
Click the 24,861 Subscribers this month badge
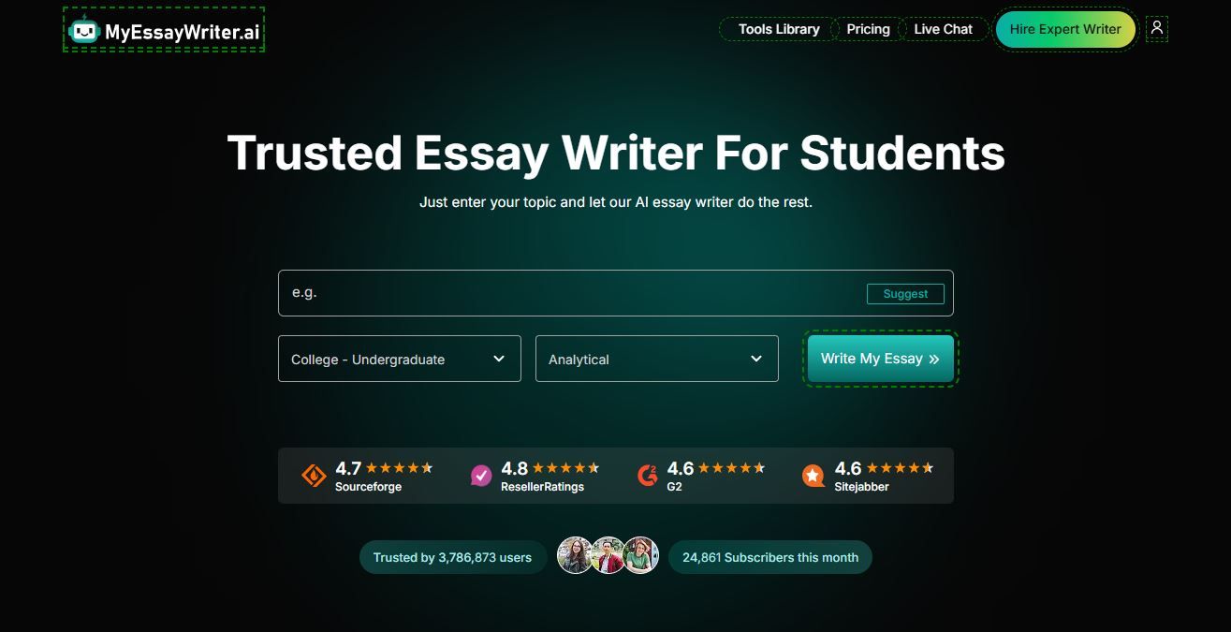pos(769,557)
